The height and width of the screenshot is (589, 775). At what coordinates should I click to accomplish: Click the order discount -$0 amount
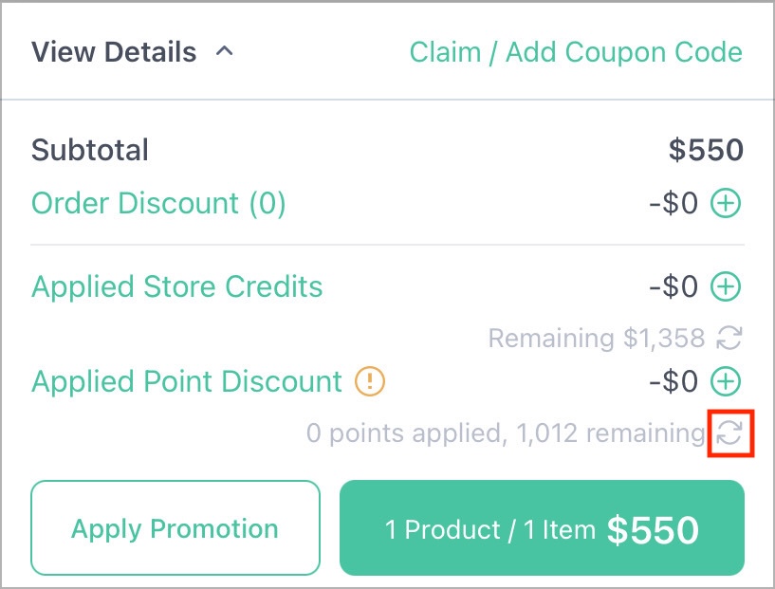[x=674, y=203]
